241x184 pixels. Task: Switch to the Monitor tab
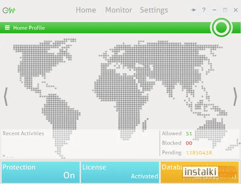click(x=118, y=10)
